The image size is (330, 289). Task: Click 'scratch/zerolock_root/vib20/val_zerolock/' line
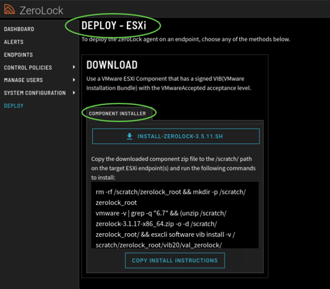[x=159, y=245]
